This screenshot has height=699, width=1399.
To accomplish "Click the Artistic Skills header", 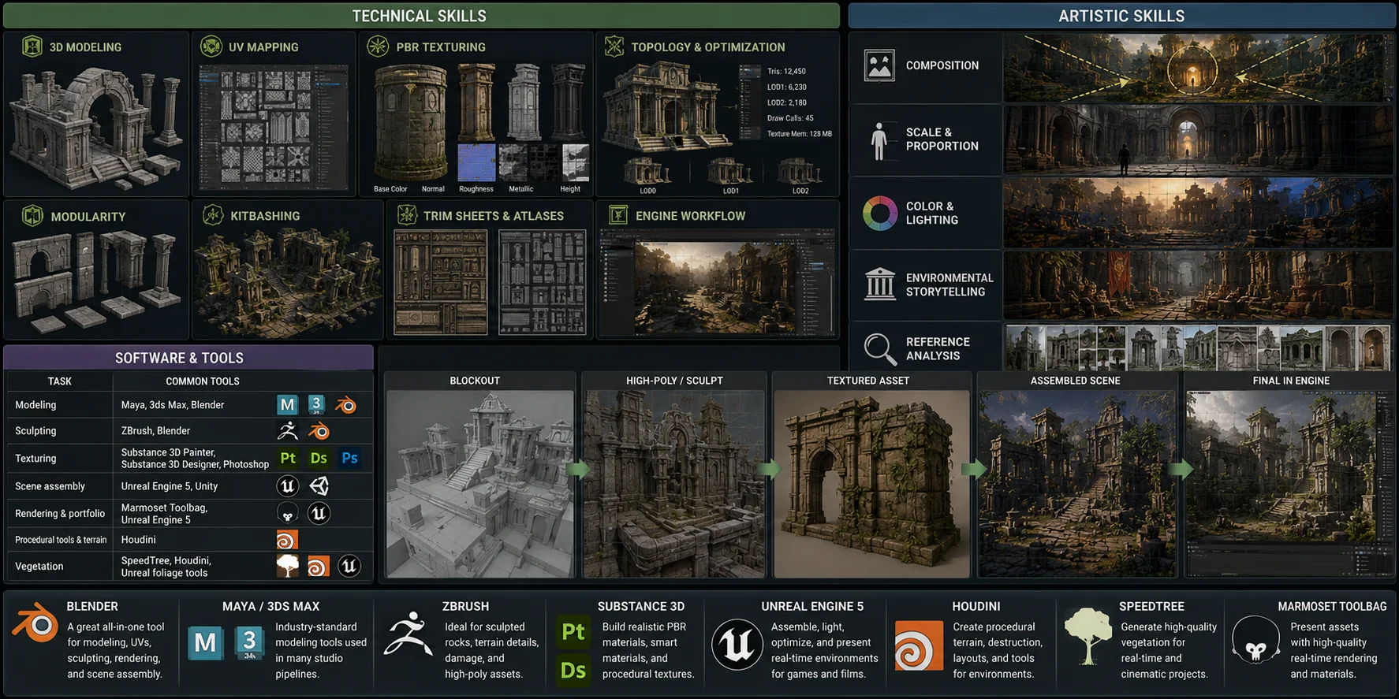I will tap(1121, 16).
